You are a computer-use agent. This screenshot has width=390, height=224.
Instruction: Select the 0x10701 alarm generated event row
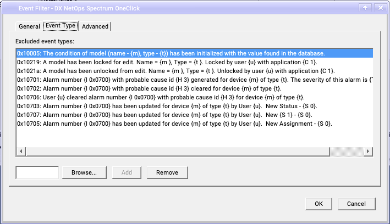[x=195, y=80]
